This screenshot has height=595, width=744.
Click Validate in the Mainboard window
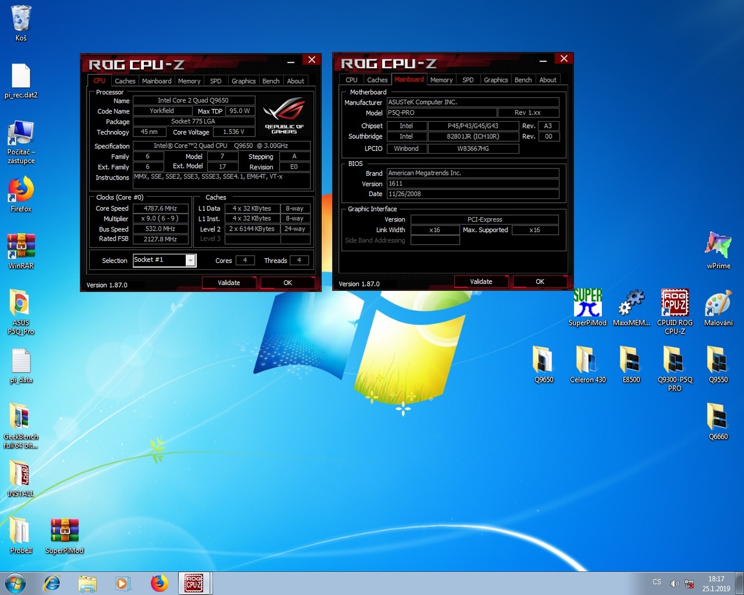point(481,282)
